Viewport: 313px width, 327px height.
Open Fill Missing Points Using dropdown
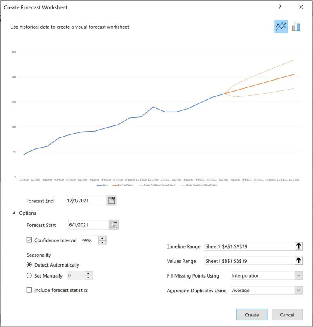267,275
